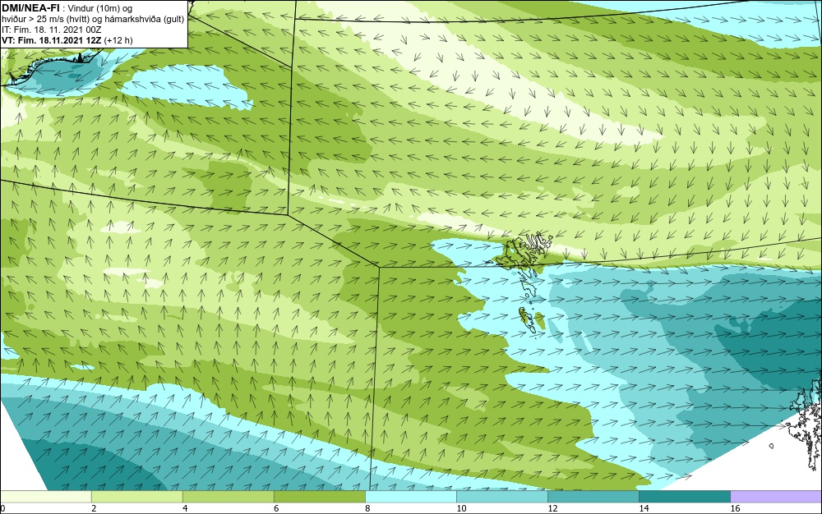The height and width of the screenshot is (514, 822).
Task: Click the legend scale label "0"
Action: [x=2, y=508]
